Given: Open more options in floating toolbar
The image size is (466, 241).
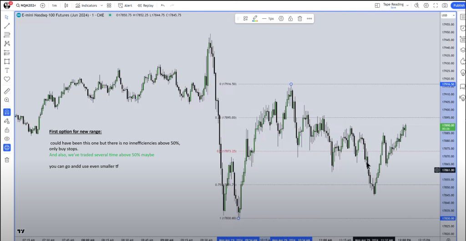Looking at the screenshot, I should click(309, 18).
